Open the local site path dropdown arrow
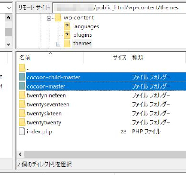186x175 pixels. (9, 8)
